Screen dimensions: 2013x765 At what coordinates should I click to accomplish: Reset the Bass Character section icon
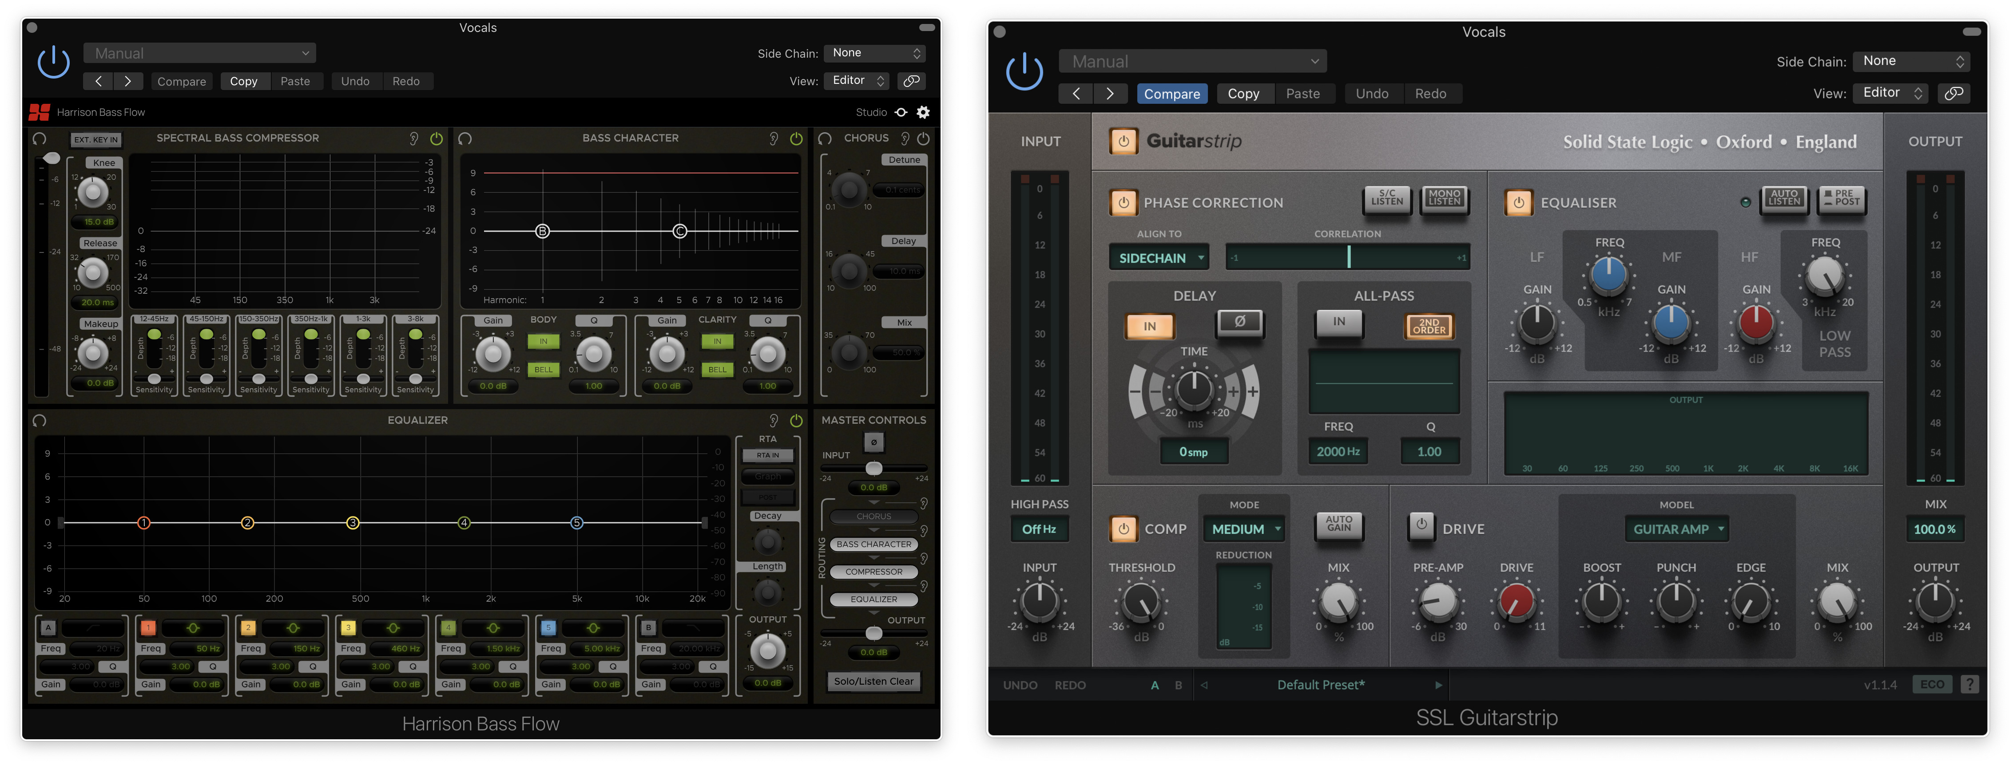point(465,138)
